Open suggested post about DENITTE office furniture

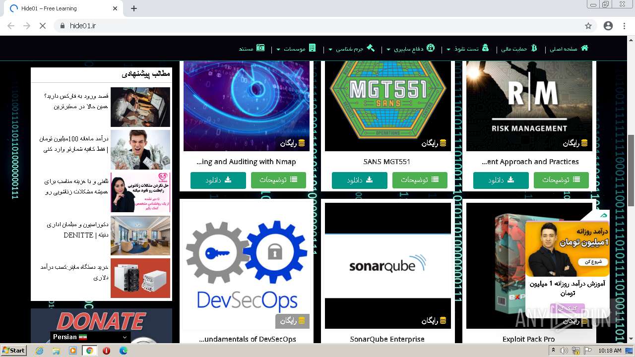coord(77,230)
